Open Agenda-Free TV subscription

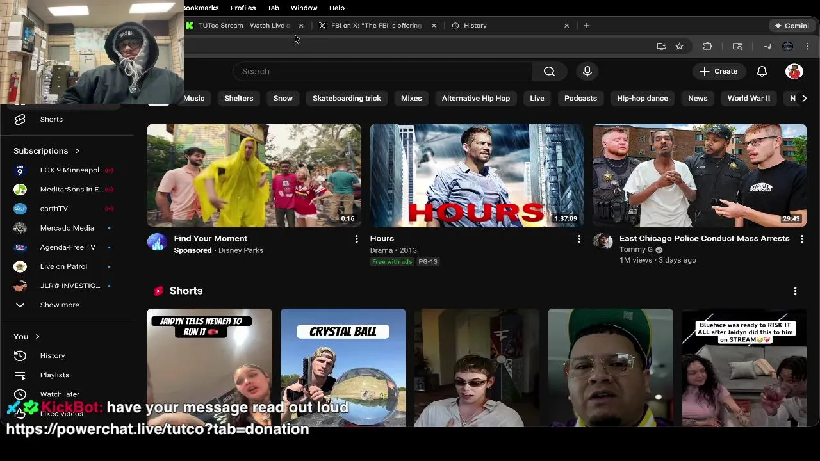tap(67, 247)
